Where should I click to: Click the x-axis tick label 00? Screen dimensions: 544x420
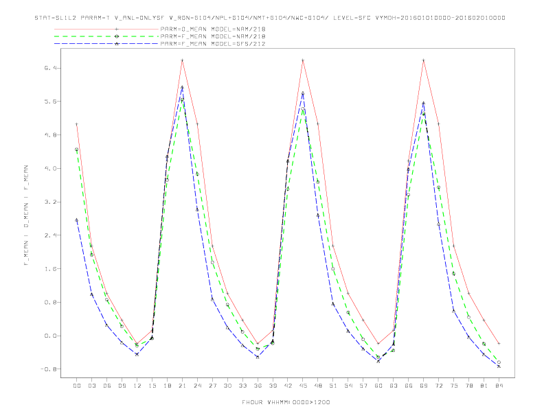77,386
